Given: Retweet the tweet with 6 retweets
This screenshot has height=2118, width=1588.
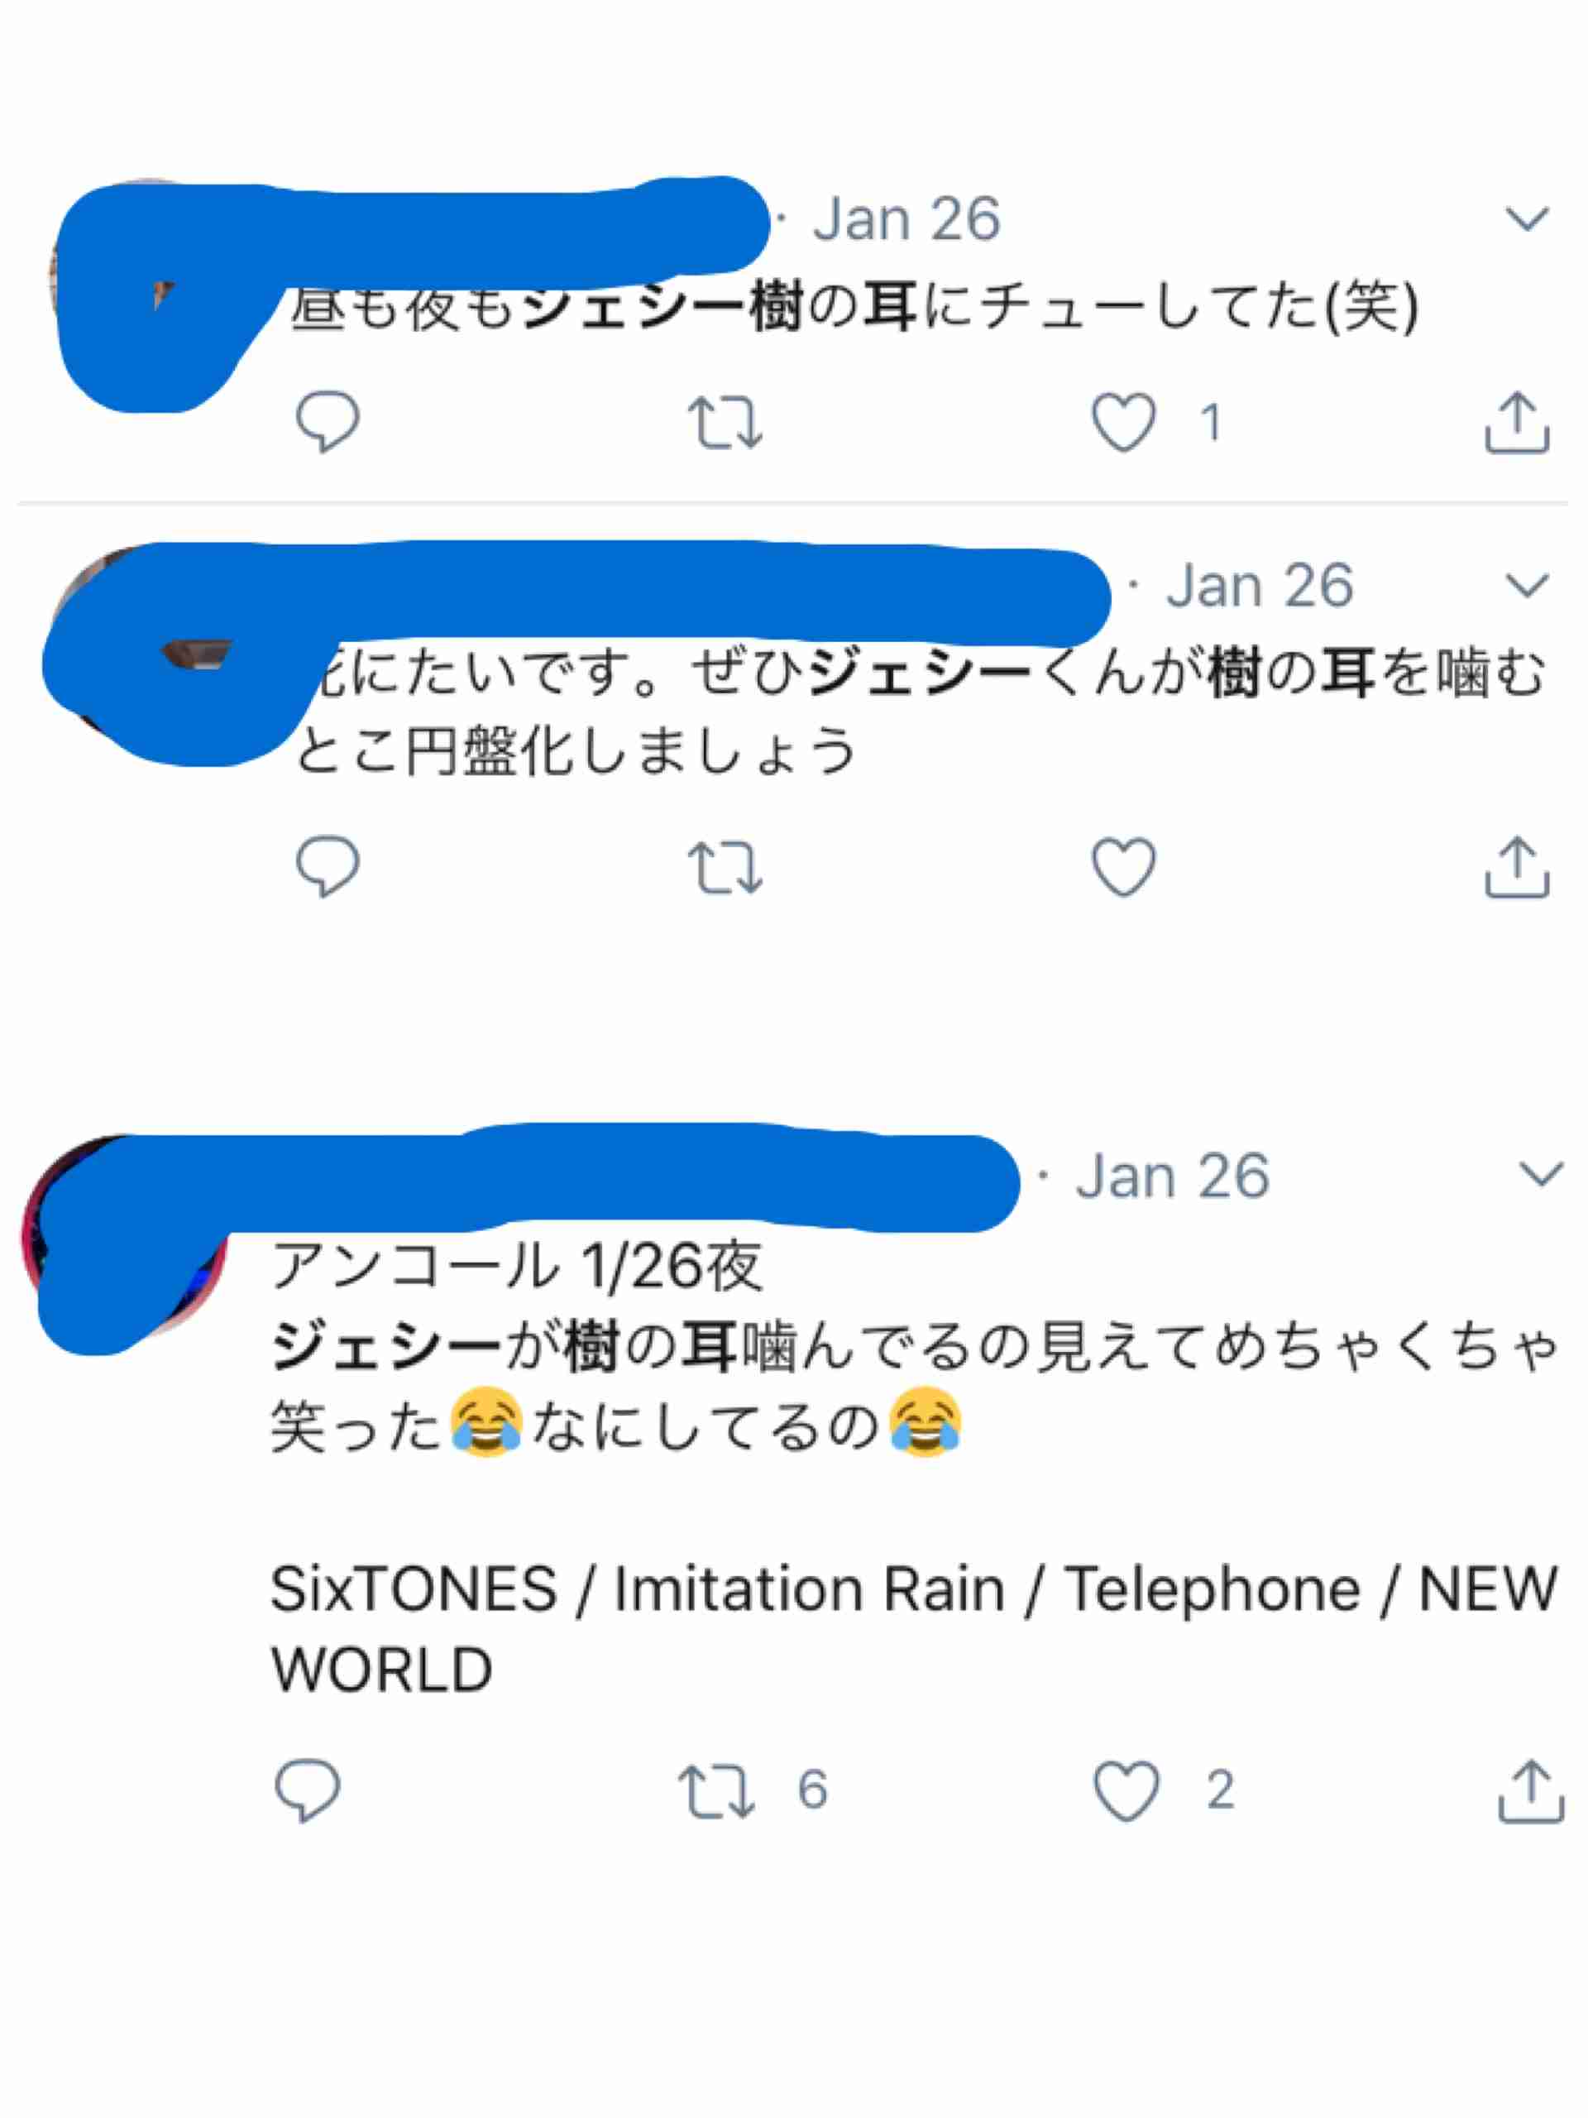Looking at the screenshot, I should pos(716,1791).
